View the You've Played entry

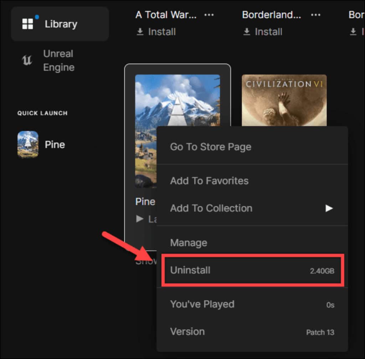[x=202, y=304]
